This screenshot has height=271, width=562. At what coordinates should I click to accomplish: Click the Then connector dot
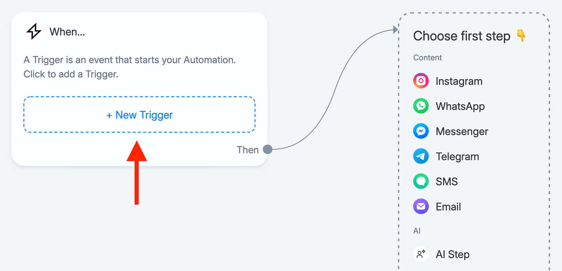pyautogui.click(x=267, y=149)
